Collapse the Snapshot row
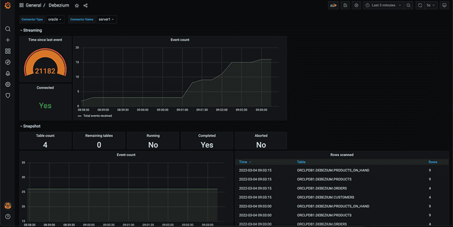 tap(30, 126)
